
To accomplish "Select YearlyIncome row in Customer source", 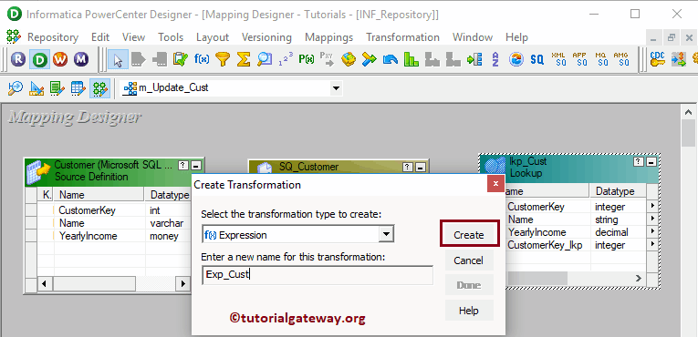I will click(113, 236).
